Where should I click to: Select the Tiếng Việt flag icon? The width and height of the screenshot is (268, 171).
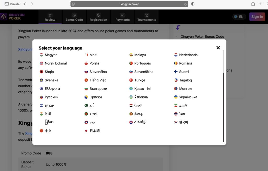tap(86, 80)
